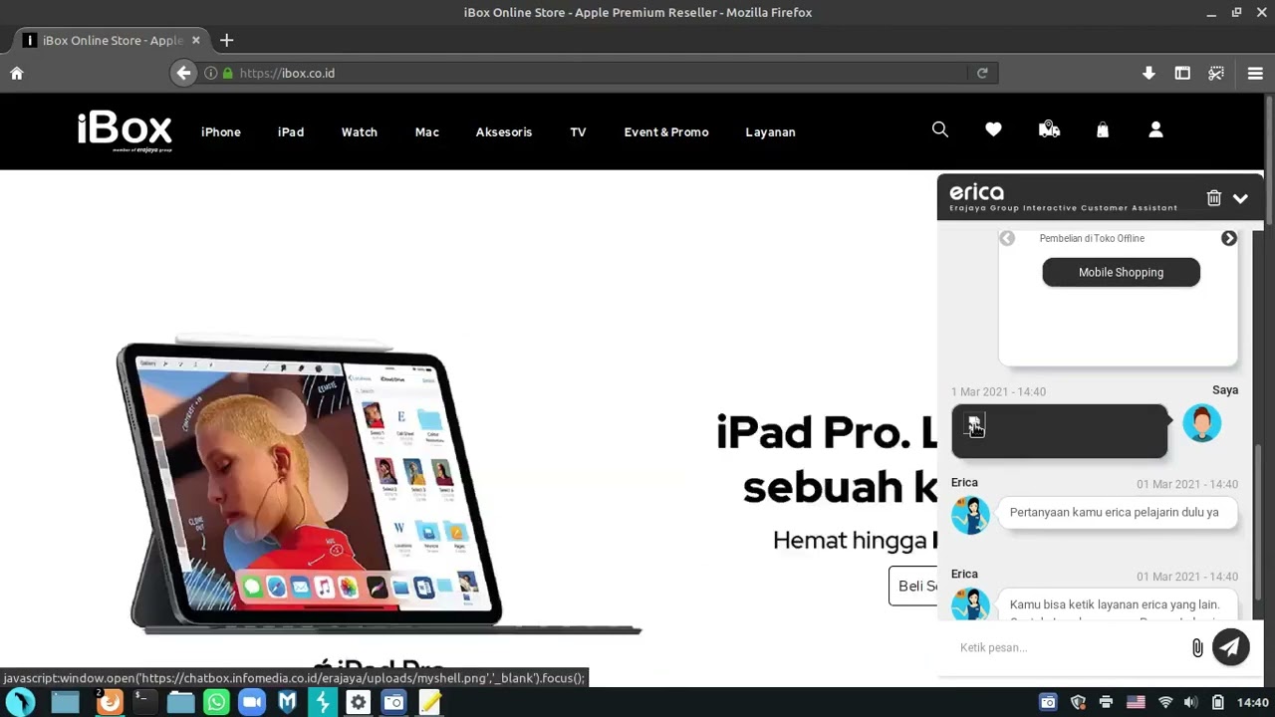Show the previous carousel card in chat
The image size is (1275, 717).
click(x=1007, y=238)
